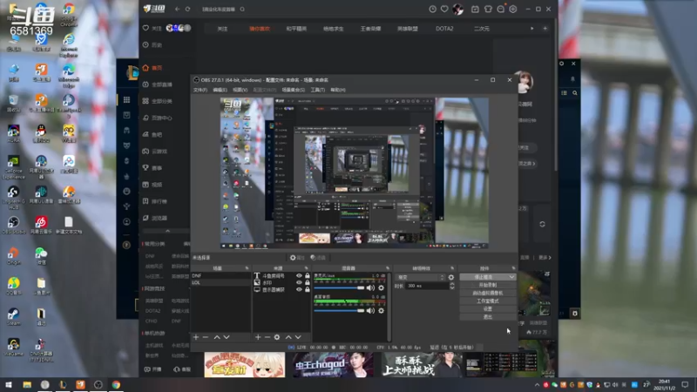The width and height of the screenshot is (697, 392).
Task: Toggle lock on the text source, first in list
Action: coord(308,276)
